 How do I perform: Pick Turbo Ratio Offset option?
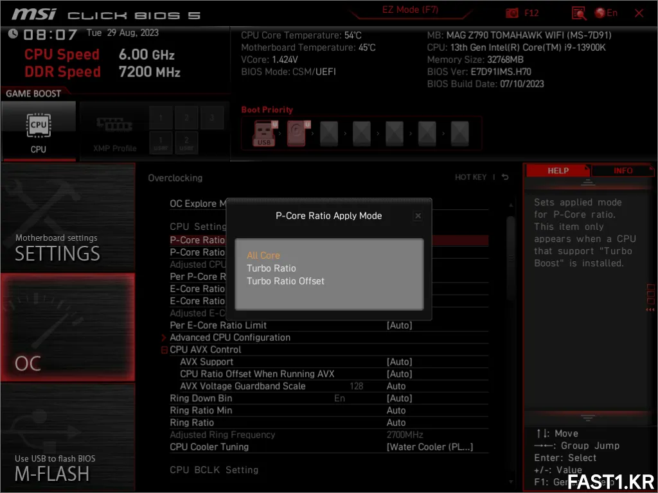click(285, 281)
